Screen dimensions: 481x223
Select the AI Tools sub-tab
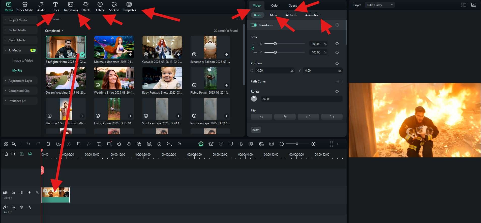[x=291, y=15]
